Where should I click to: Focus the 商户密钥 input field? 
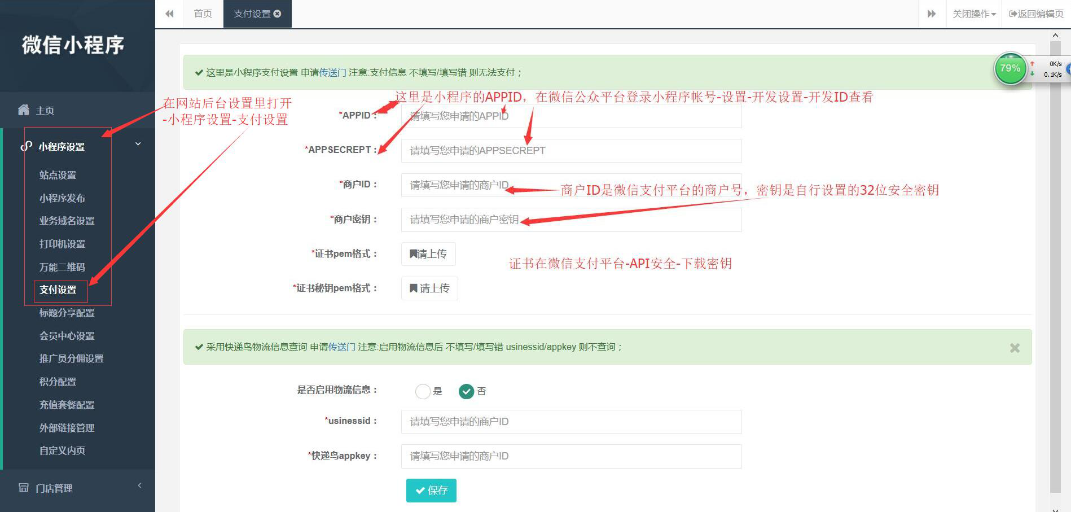(571, 220)
